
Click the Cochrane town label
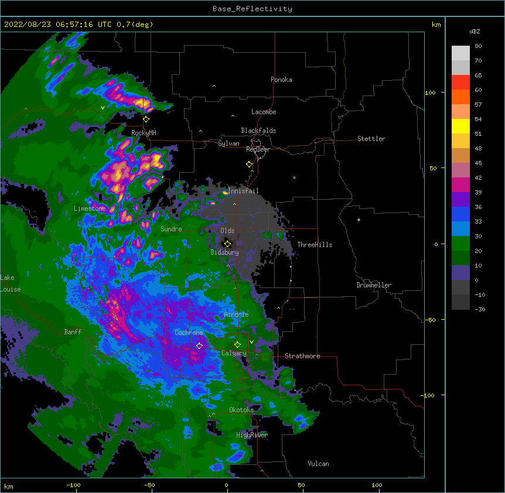(x=189, y=333)
